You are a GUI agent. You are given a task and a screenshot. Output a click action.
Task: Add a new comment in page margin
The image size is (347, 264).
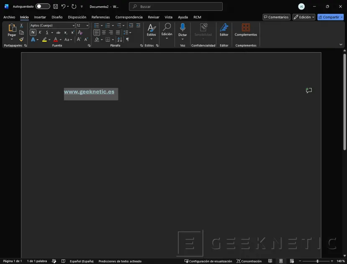[x=309, y=90]
